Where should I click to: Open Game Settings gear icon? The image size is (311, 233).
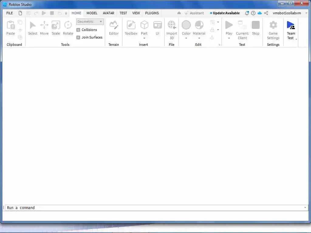[x=273, y=25]
